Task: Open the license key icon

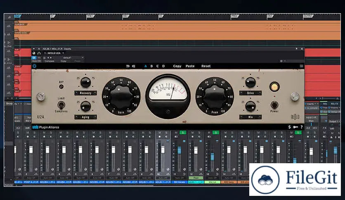Action: [x=295, y=127]
